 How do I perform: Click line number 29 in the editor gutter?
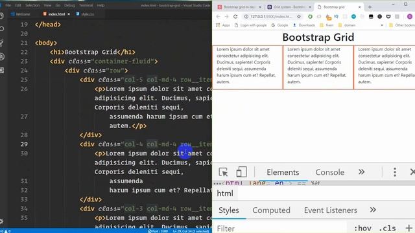coord(24,144)
